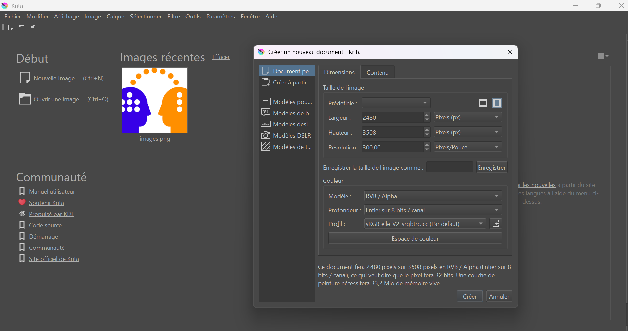Screen dimensions: 628x331
Task: Open the images.png recent image thumbnail
Action: click(155, 100)
